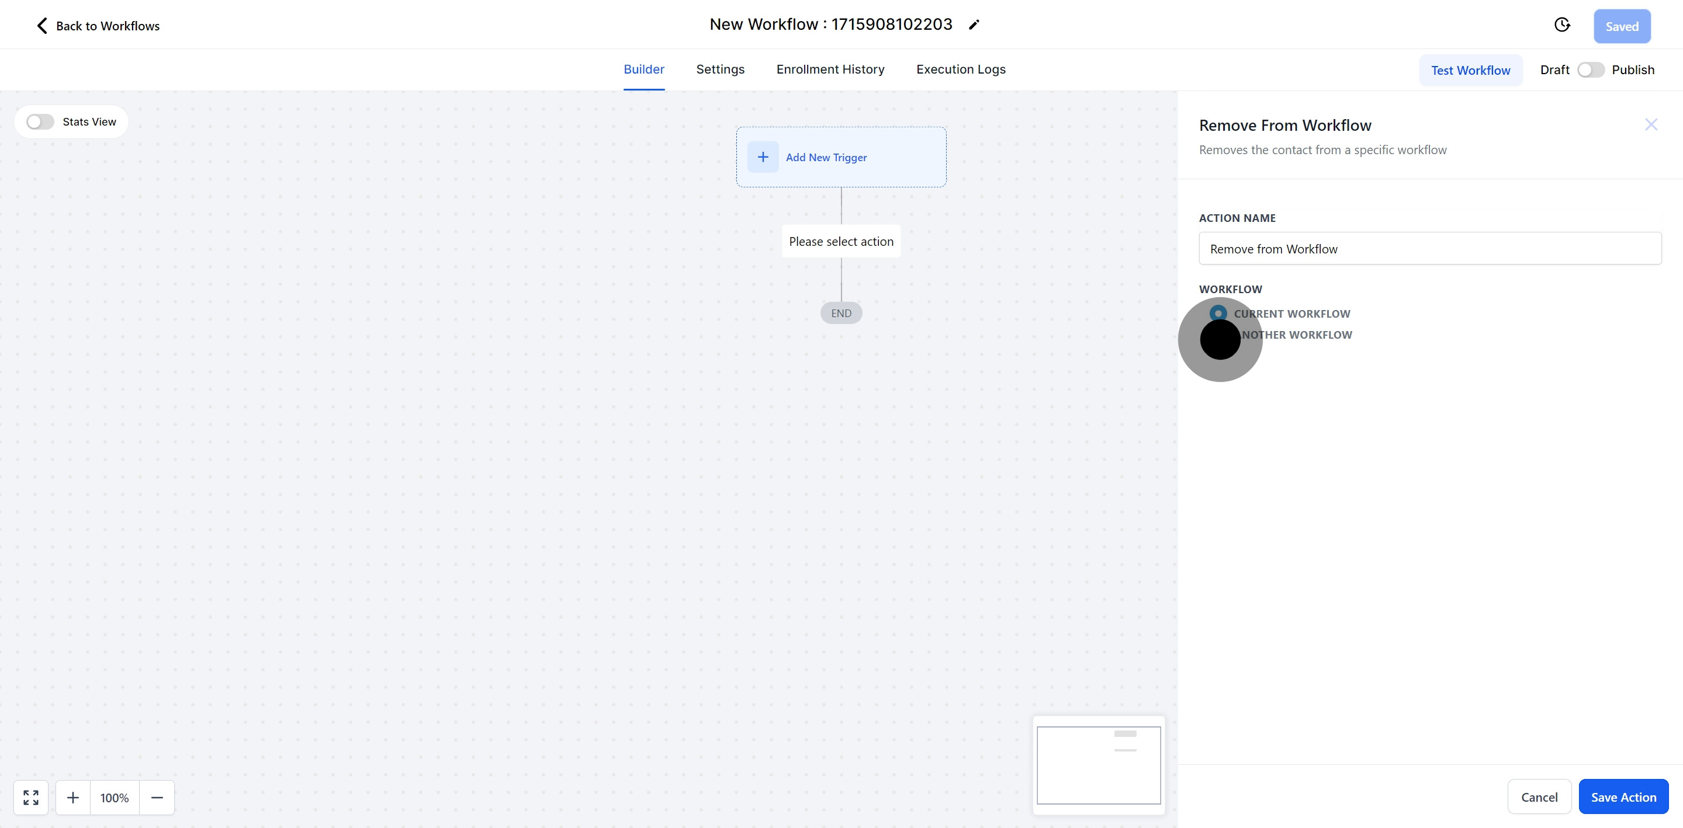Click the Test Workflow button
The height and width of the screenshot is (828, 1683).
tap(1470, 70)
